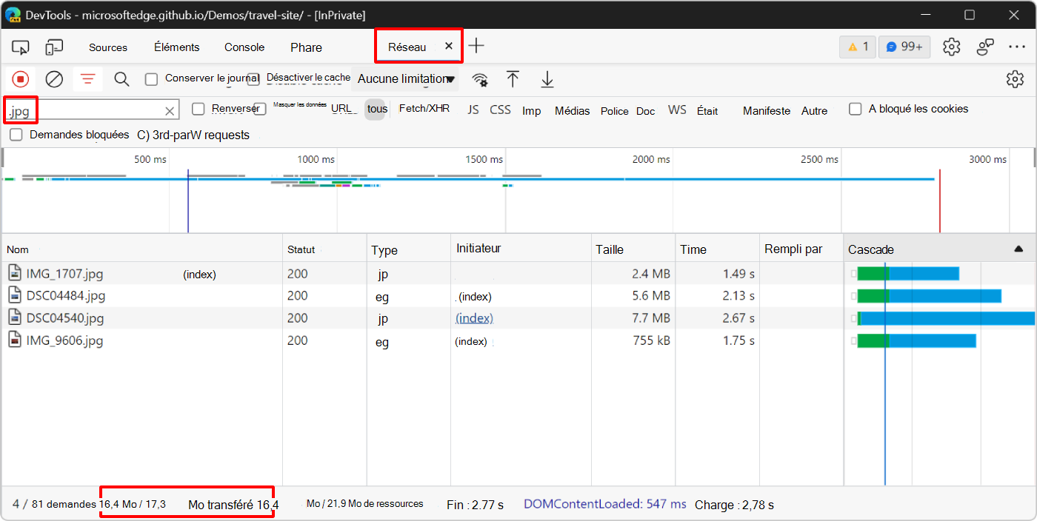Click the DSC04540.jpg file icon
This screenshot has width=1037, height=521.
pos(15,317)
